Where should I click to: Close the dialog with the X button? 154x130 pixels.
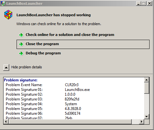point(150,3)
